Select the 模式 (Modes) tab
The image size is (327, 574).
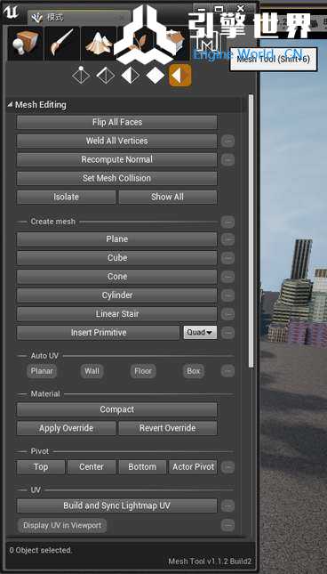click(78, 17)
